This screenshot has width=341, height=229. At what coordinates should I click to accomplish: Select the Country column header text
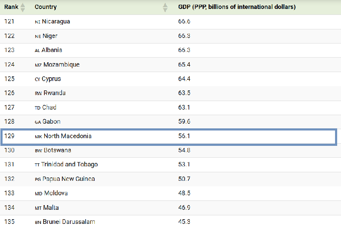(46, 7)
